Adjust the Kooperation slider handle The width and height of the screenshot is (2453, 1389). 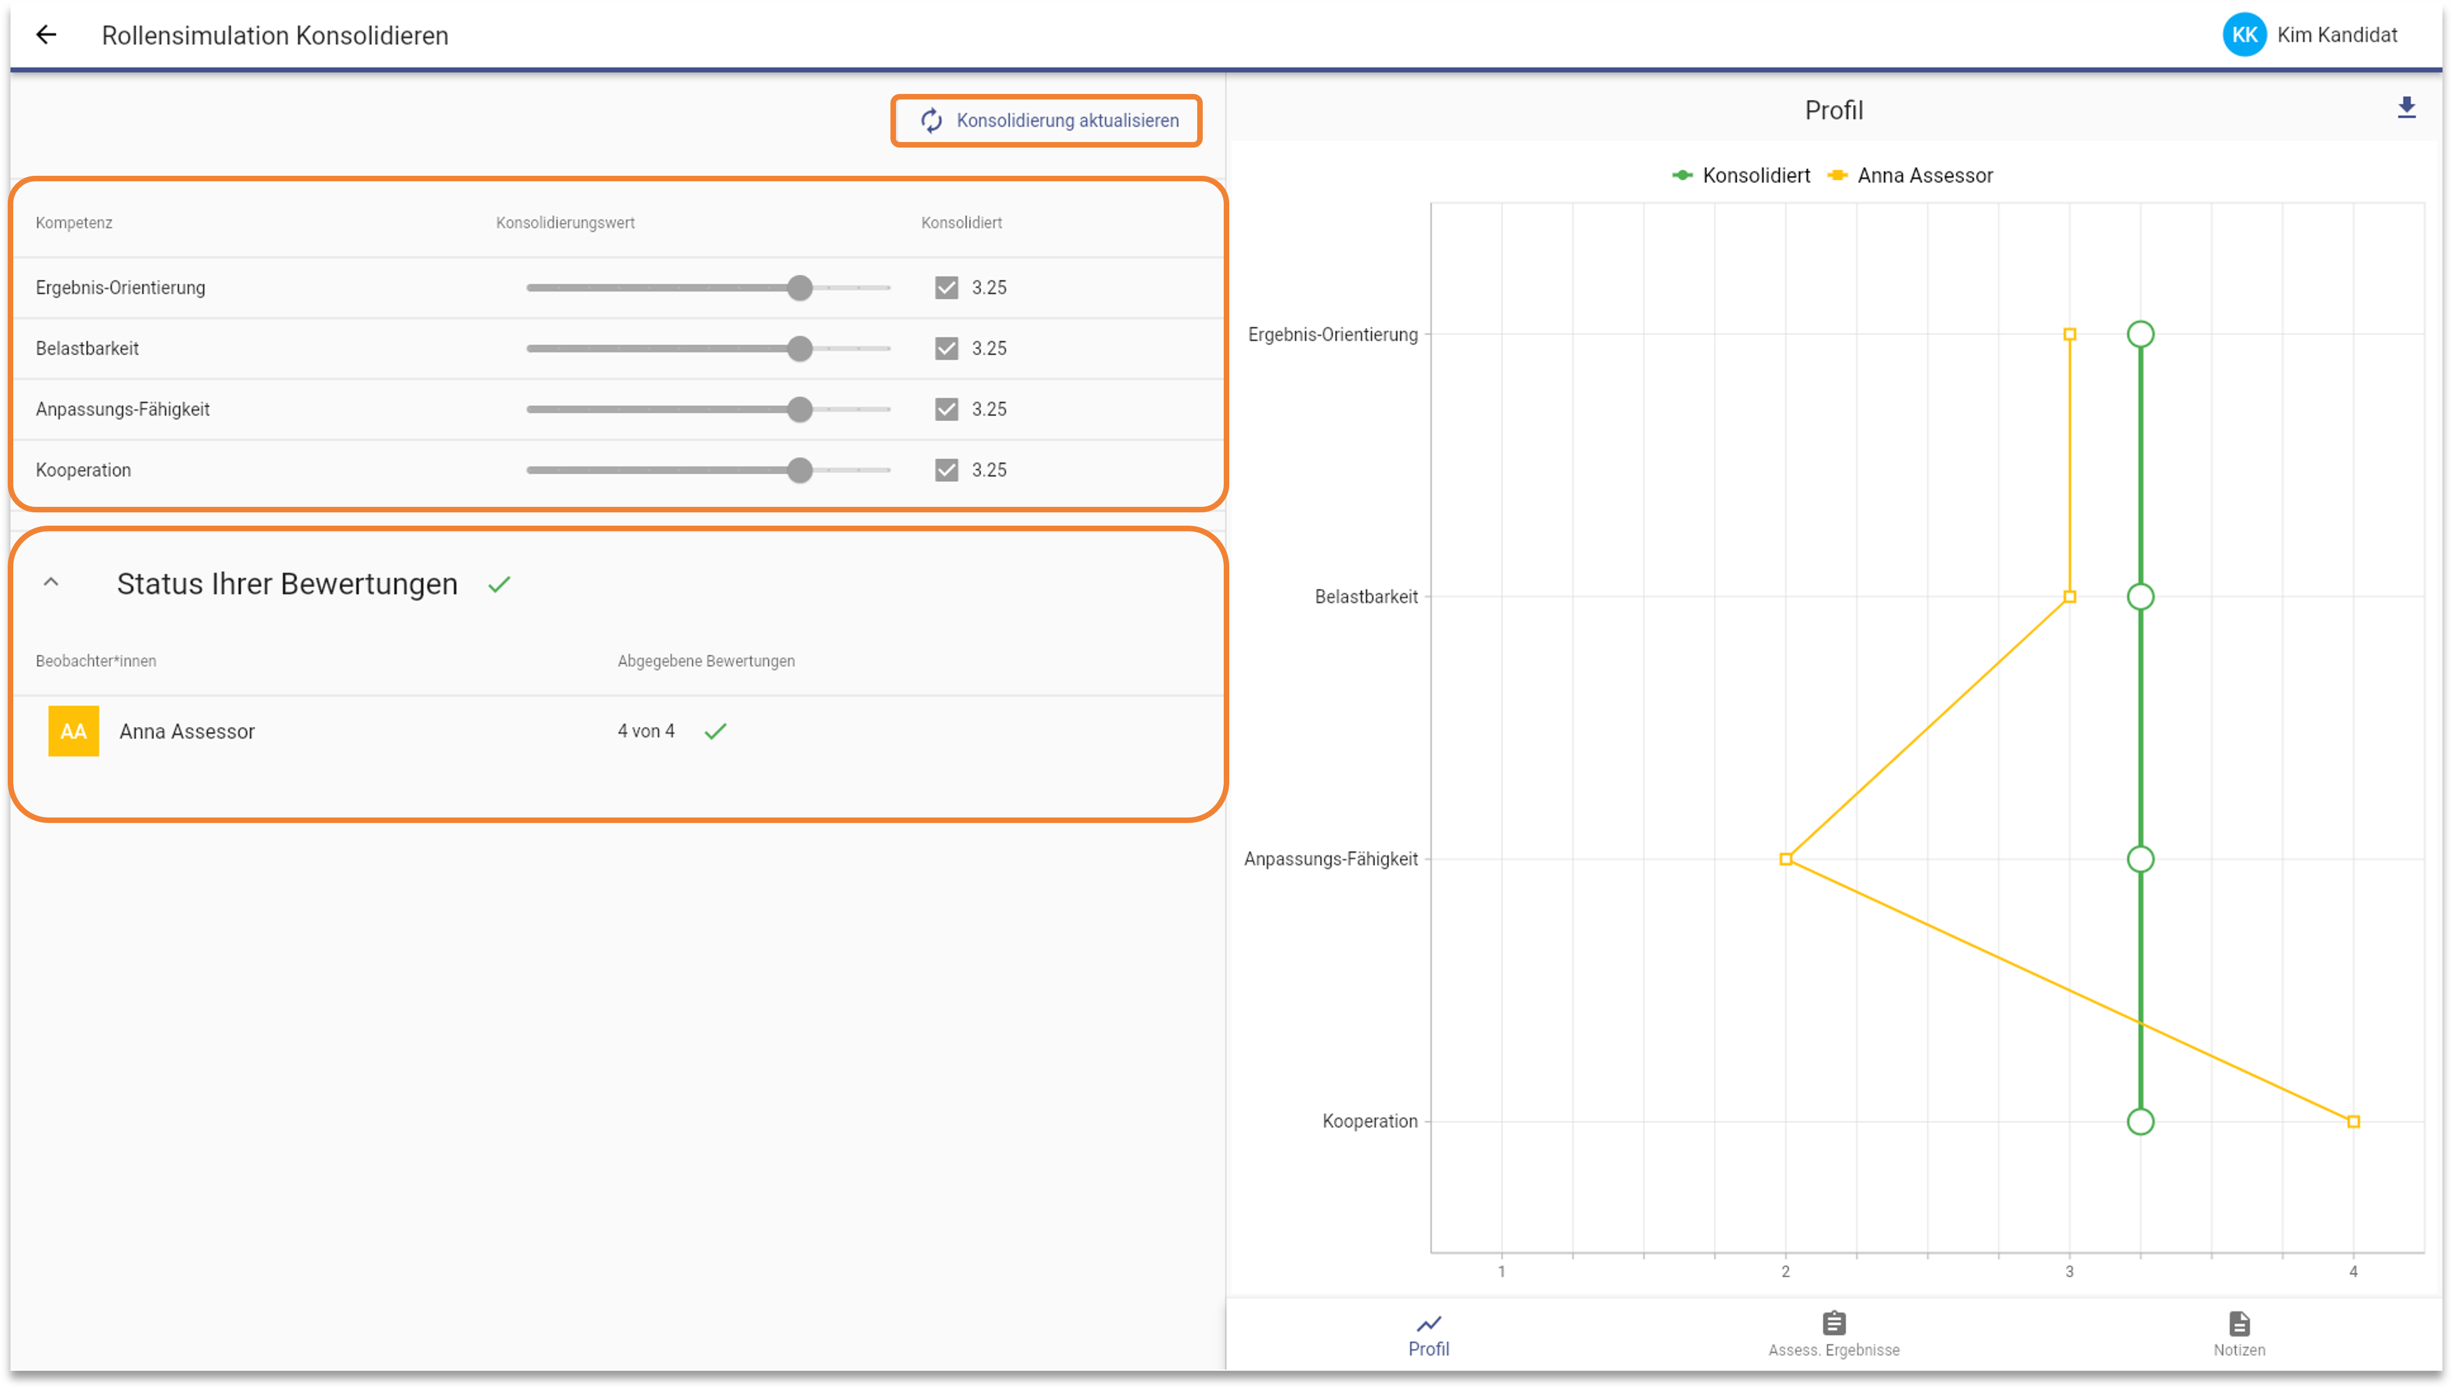point(799,470)
